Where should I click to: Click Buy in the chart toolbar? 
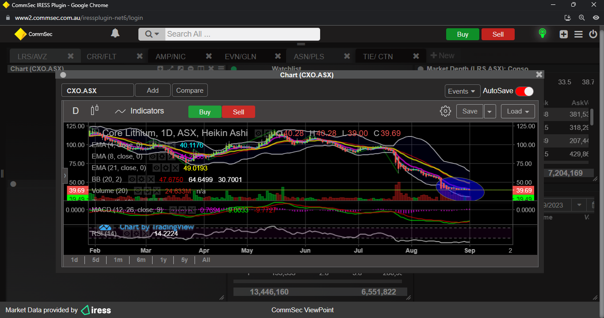click(205, 112)
